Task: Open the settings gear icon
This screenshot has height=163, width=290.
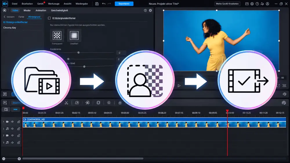Action: (x=252, y=4)
